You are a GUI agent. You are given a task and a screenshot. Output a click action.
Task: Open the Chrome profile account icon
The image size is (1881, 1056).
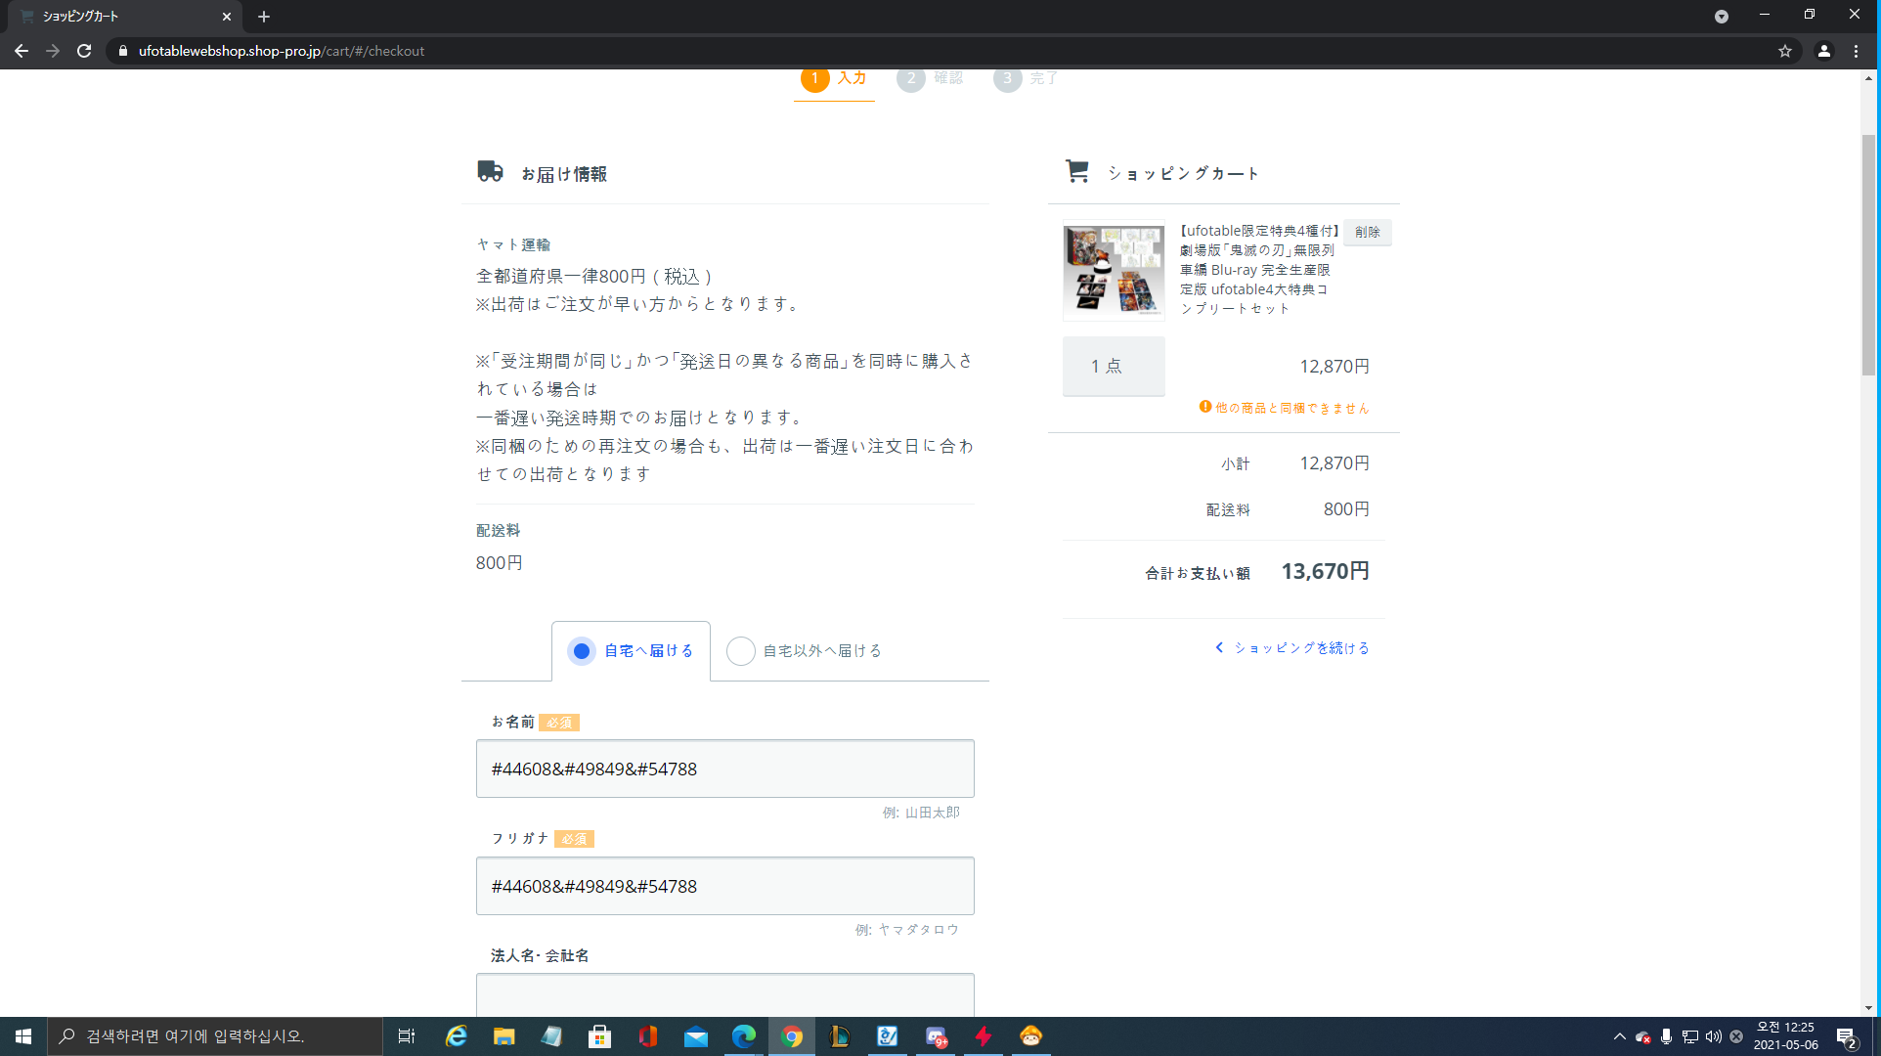tap(1824, 51)
